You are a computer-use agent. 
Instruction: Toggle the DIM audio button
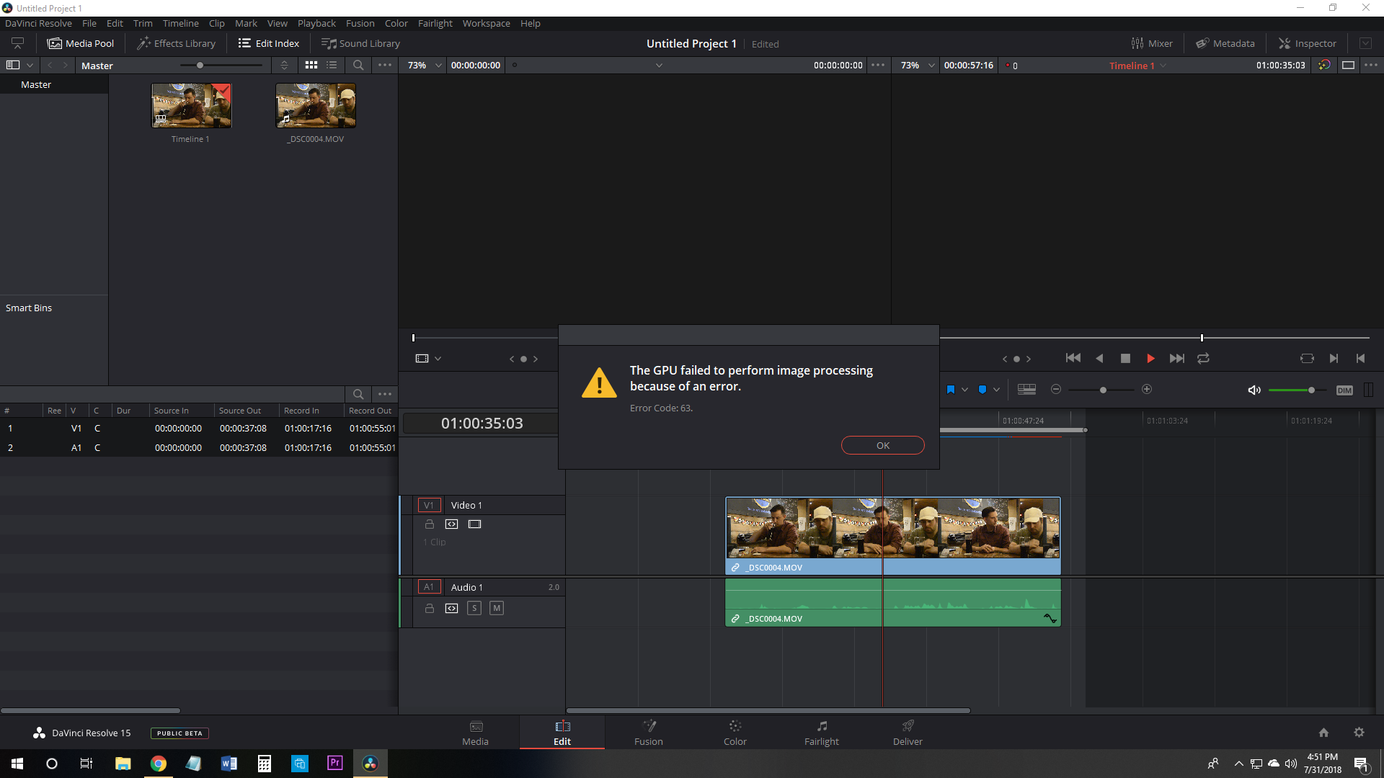pyautogui.click(x=1344, y=390)
